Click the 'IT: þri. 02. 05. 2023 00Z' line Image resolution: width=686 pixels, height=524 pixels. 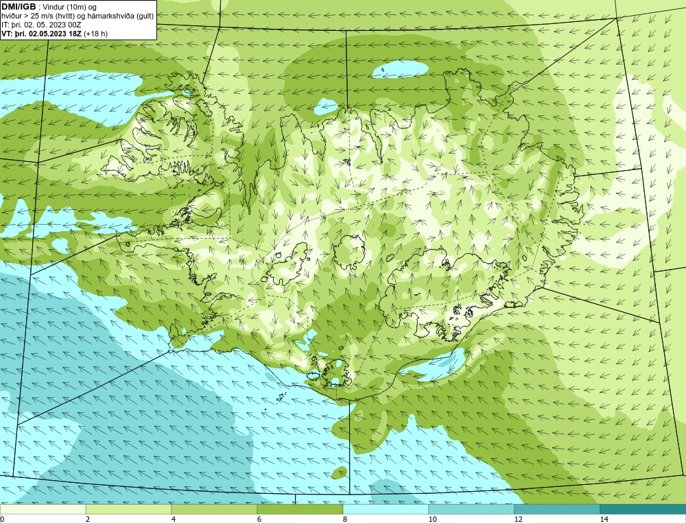(x=41, y=25)
